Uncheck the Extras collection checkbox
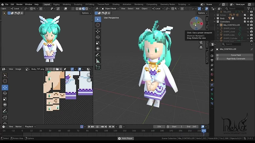The height and width of the screenshot is (143, 255). coord(245,15)
